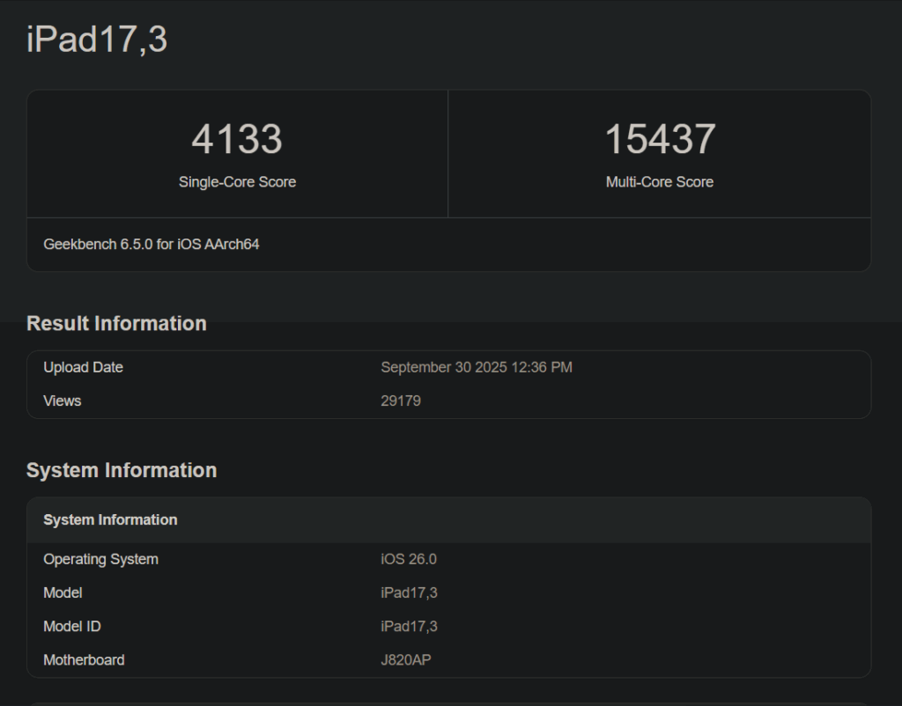Click the large System Information section heading
The width and height of the screenshot is (902, 706).
(x=122, y=470)
